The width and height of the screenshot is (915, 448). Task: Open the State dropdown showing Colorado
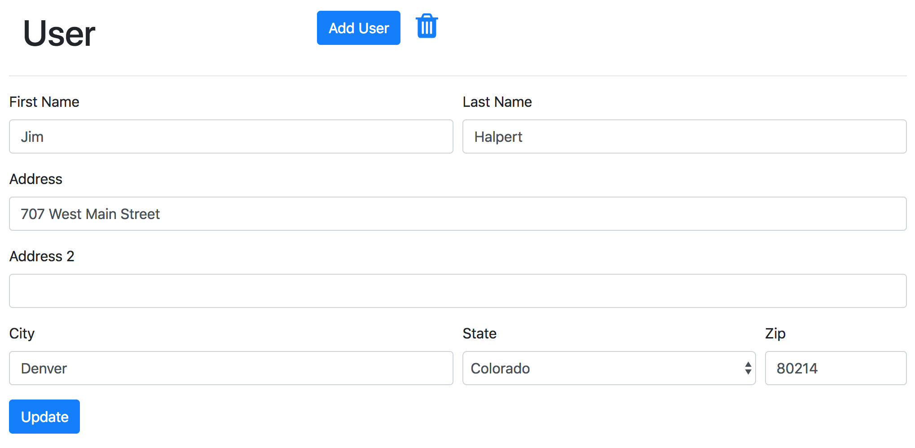(602, 368)
